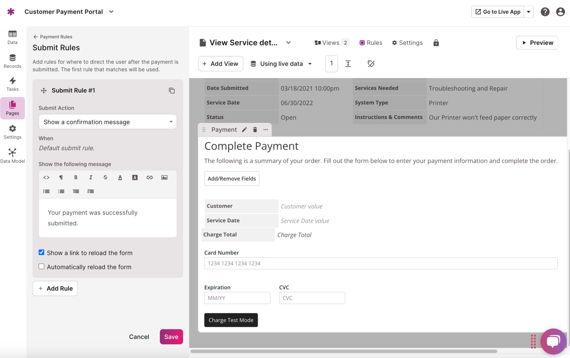Toggle the lock icon beside Settings
The height and width of the screenshot is (358, 570).
(x=436, y=43)
